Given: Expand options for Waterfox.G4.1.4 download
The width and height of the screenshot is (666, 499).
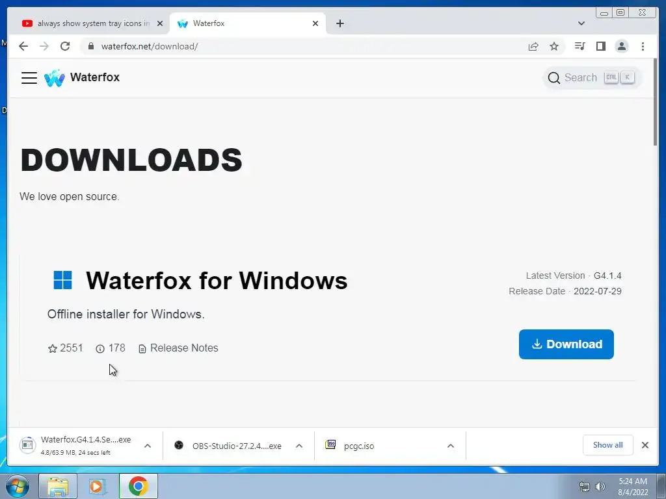Looking at the screenshot, I should (x=148, y=446).
